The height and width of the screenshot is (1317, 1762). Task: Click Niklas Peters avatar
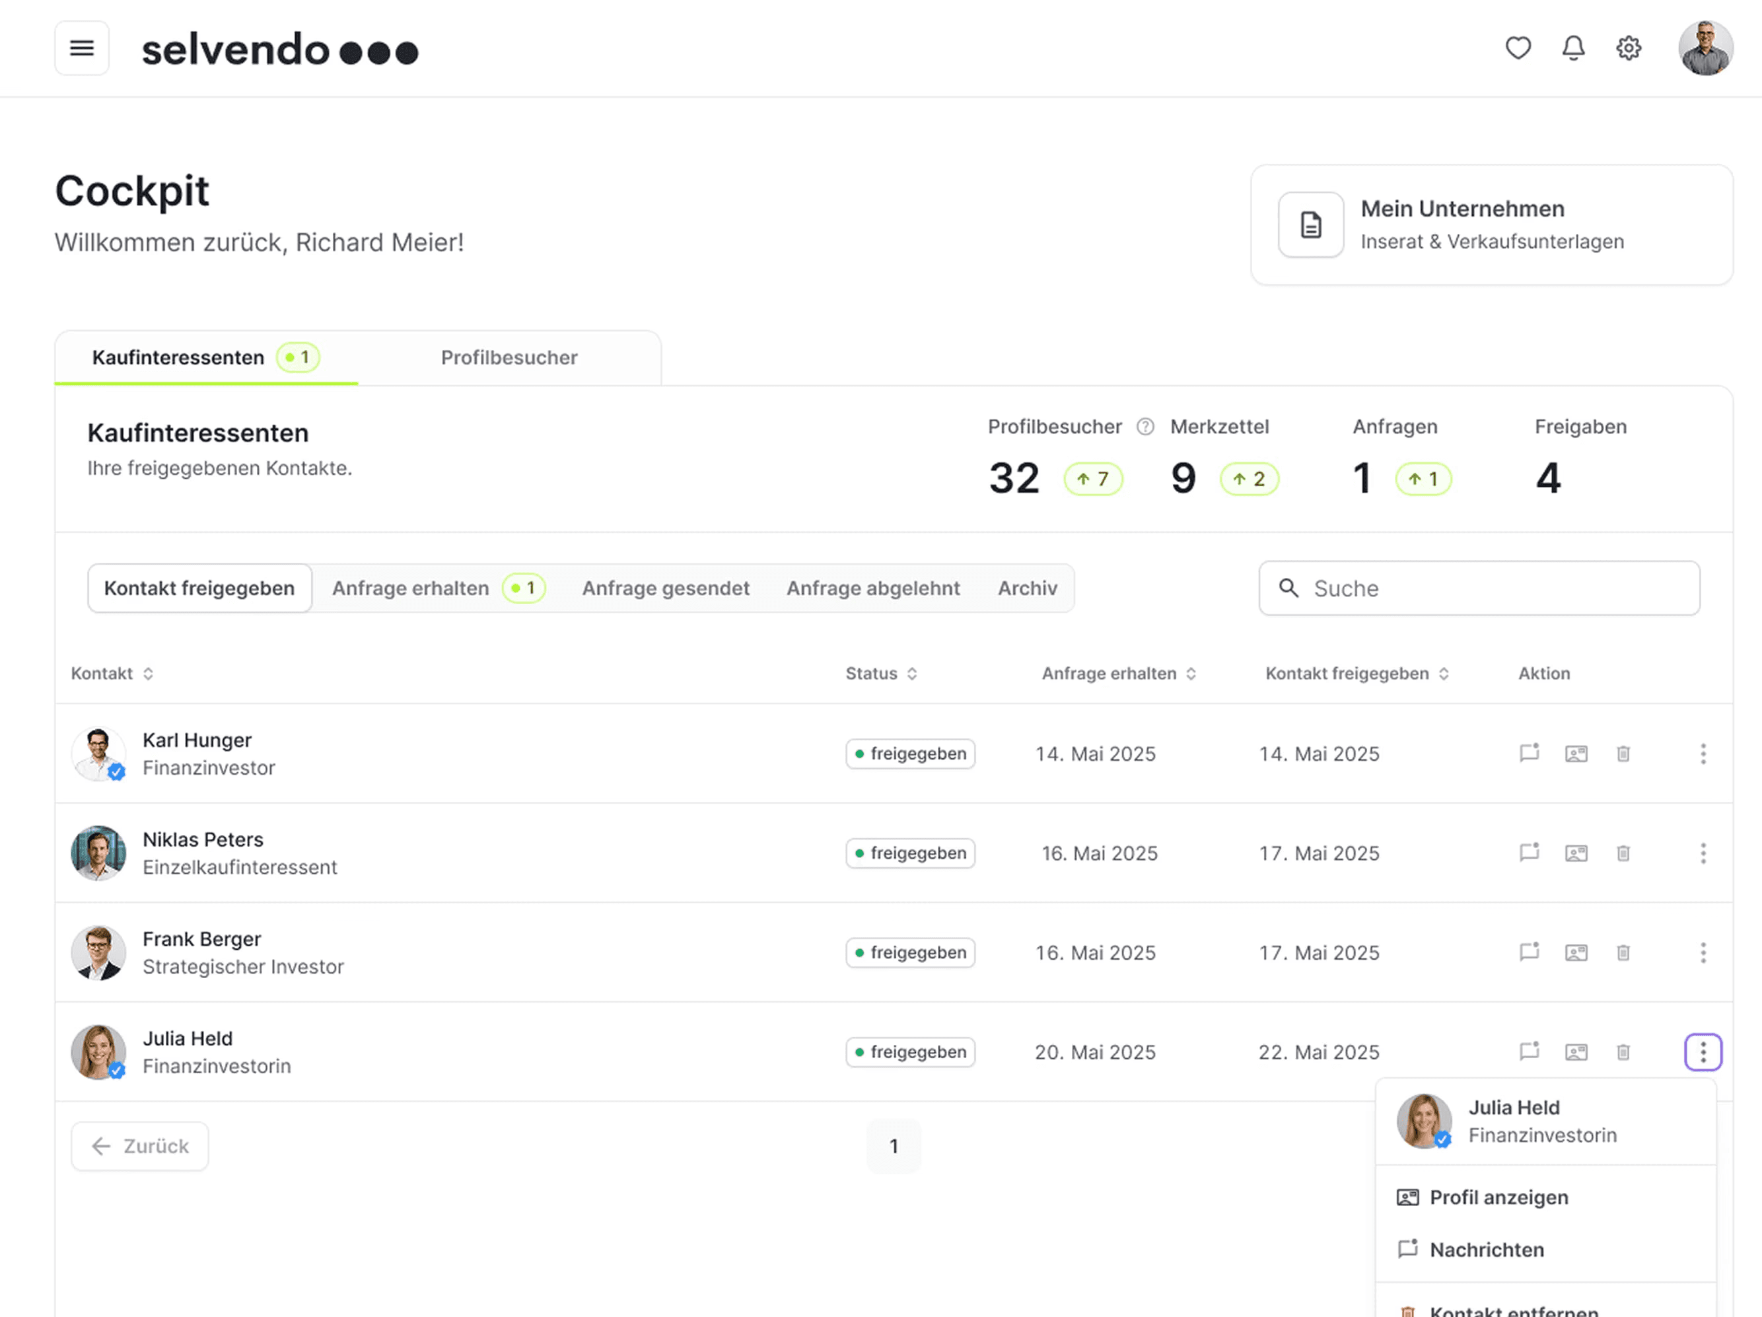click(99, 854)
